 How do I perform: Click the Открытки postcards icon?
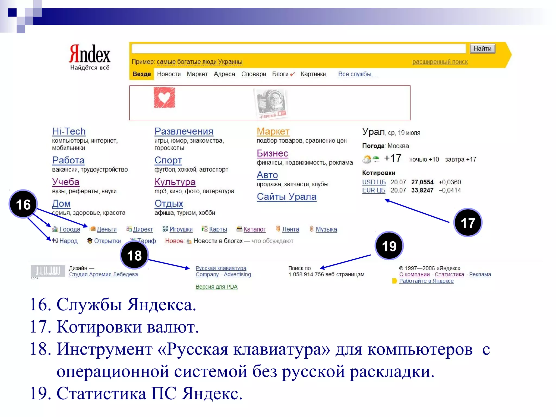tap(90, 241)
